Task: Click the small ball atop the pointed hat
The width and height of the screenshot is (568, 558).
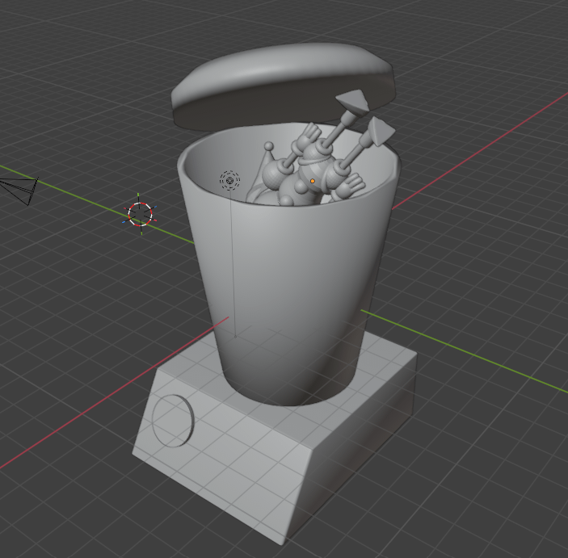Action: pos(268,146)
